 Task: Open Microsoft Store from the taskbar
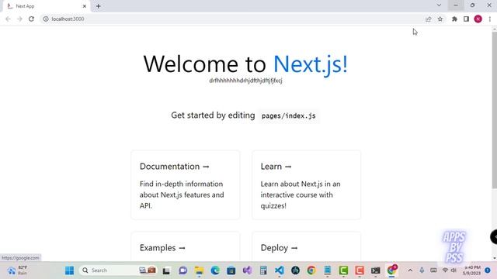pos(231,270)
